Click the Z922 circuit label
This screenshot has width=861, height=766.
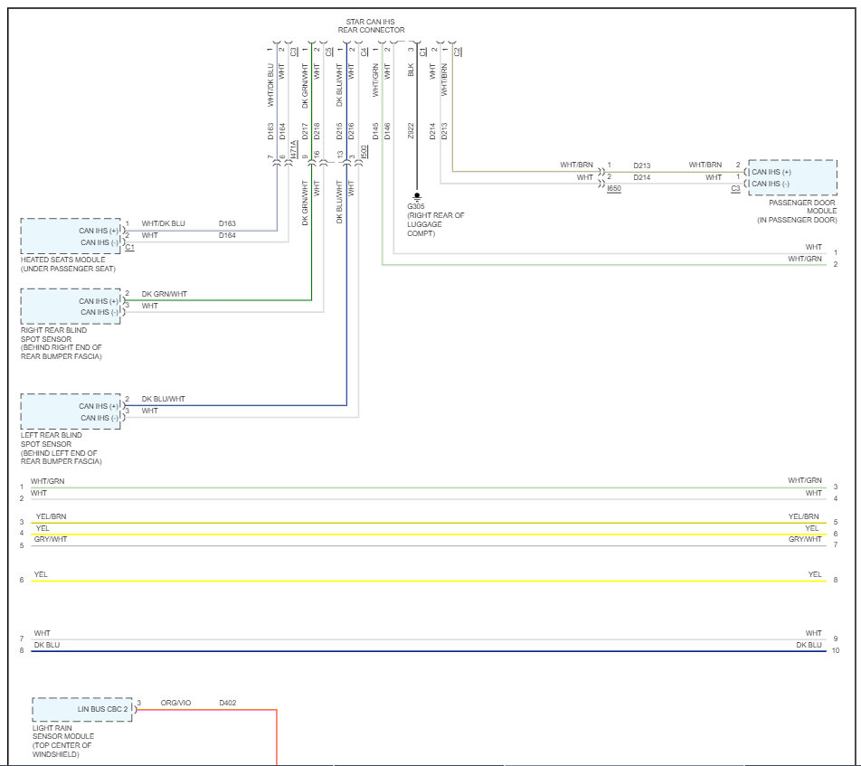(x=411, y=131)
